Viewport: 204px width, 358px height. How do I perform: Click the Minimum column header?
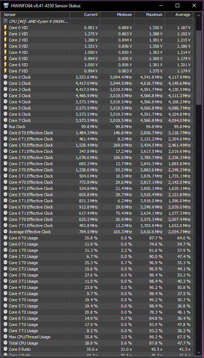[x=117, y=15]
